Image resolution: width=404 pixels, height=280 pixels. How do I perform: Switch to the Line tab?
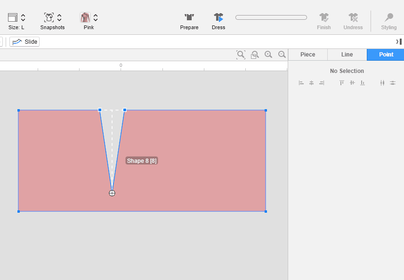[347, 55]
